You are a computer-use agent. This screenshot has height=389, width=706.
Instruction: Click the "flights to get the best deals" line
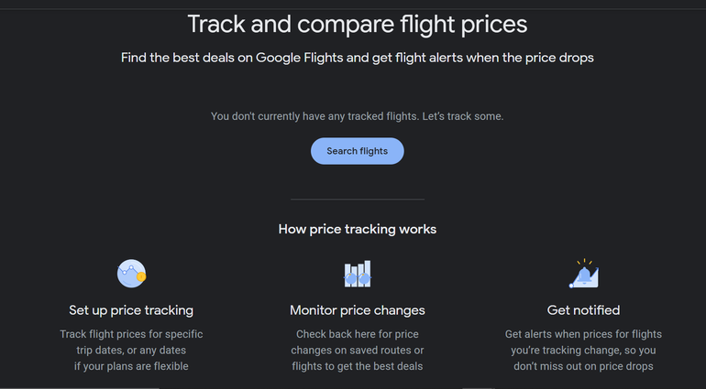357,367
